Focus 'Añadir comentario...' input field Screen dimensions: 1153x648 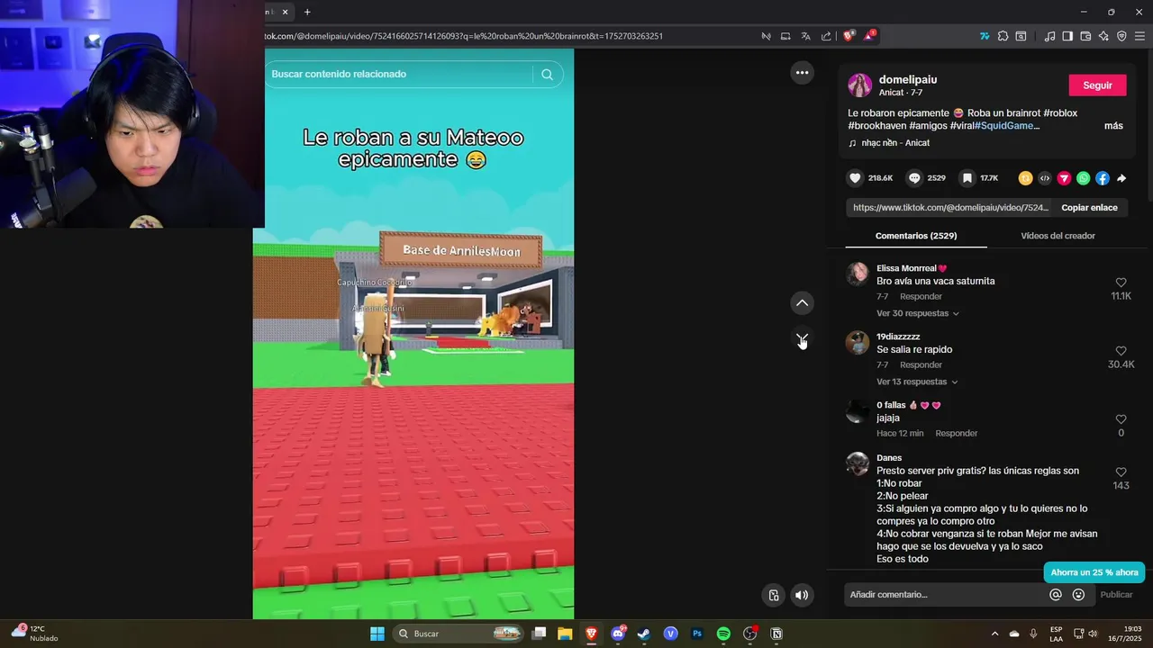pos(946,595)
